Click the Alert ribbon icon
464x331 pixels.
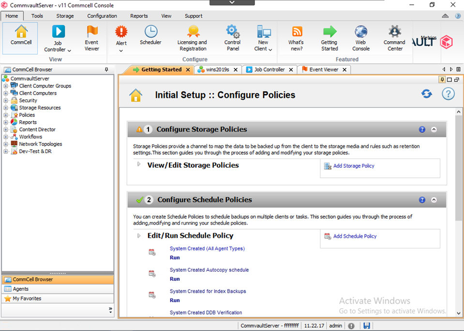coord(121,32)
